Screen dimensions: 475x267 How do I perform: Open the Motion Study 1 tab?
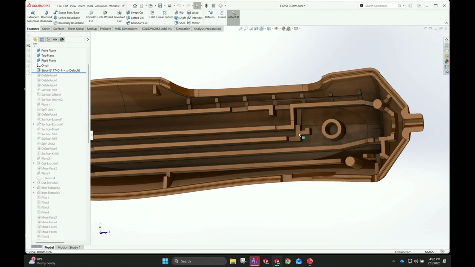tap(69, 247)
